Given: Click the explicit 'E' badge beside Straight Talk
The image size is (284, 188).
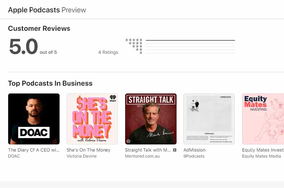Looking at the screenshot, I should click(x=174, y=150).
